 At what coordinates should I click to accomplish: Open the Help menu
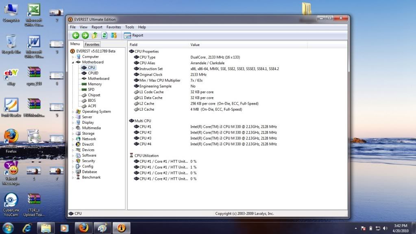pyautogui.click(x=142, y=27)
